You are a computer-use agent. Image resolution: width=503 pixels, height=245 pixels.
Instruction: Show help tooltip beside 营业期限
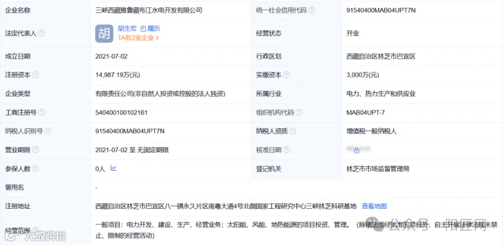[x=36, y=150]
